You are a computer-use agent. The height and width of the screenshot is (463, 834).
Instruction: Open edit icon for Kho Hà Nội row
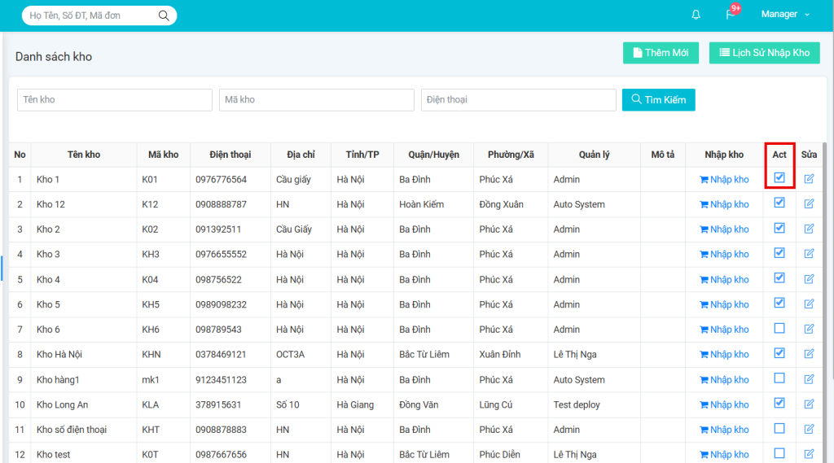point(809,354)
